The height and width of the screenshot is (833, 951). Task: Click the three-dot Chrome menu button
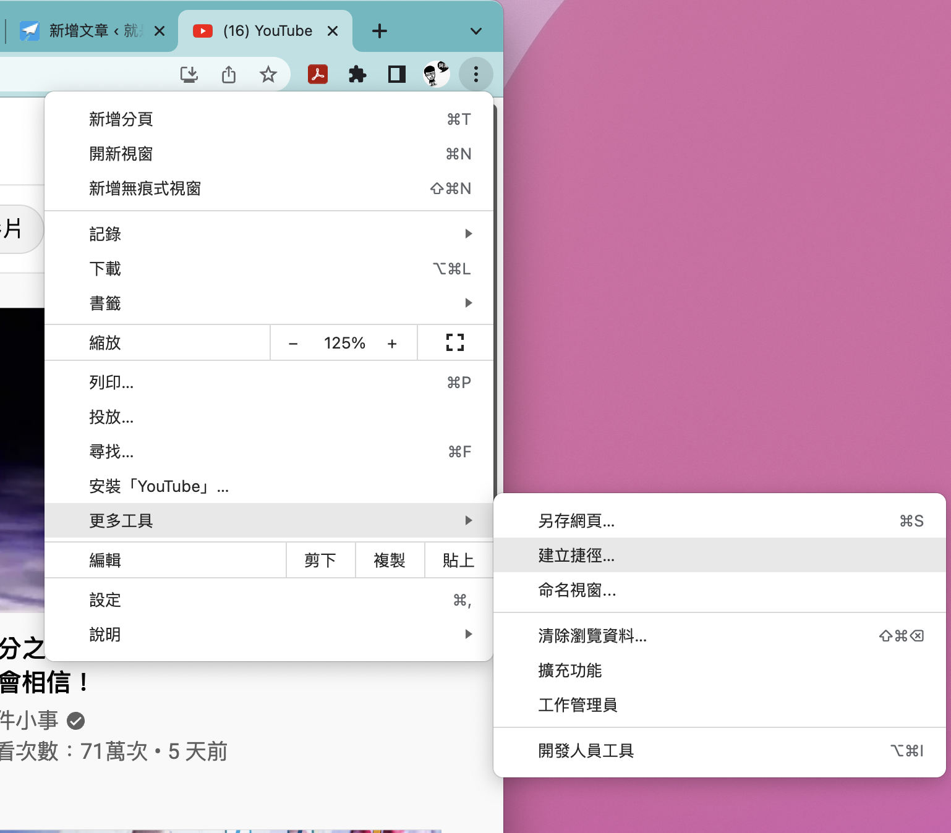click(476, 75)
